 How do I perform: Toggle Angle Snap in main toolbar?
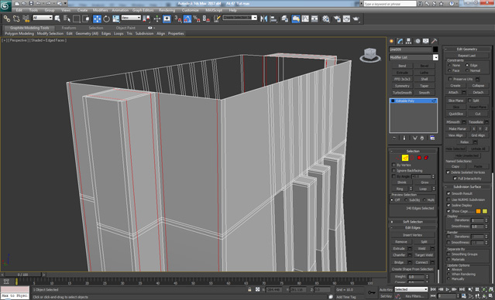pyautogui.click(x=187, y=19)
